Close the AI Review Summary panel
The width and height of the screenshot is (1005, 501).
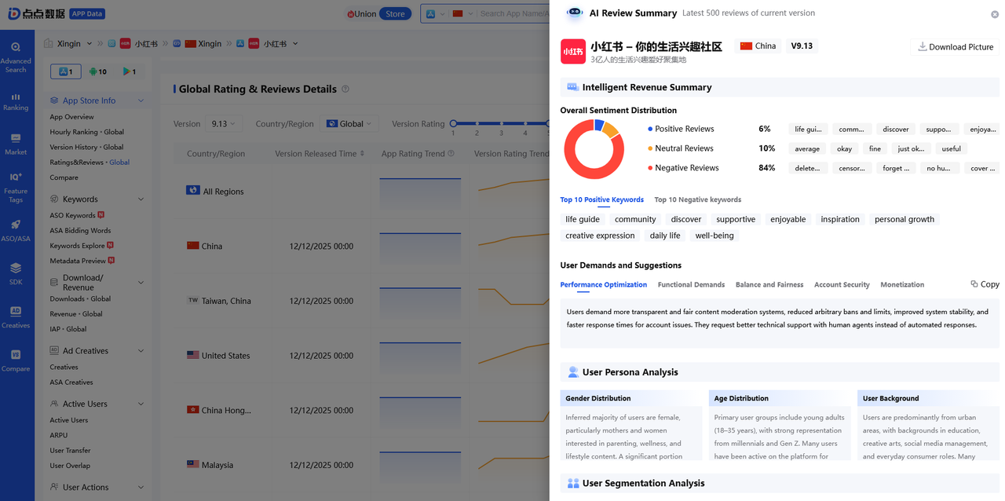[995, 14]
